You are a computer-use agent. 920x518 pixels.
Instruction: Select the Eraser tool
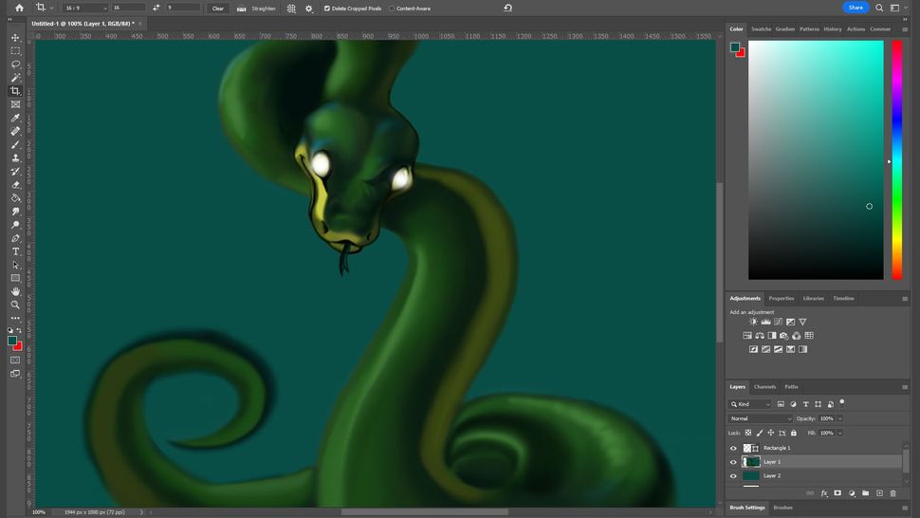15,185
